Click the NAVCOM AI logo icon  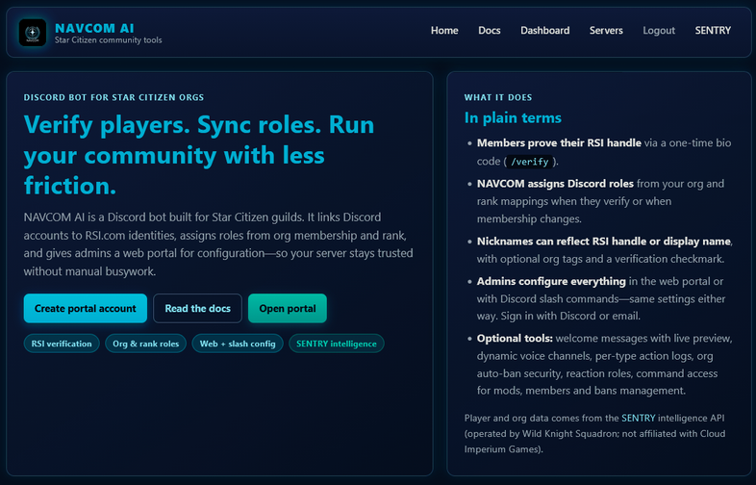click(33, 33)
